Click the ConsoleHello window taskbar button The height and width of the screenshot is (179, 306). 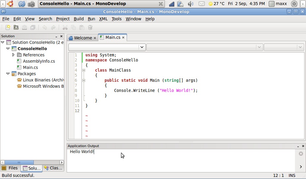pyautogui.click(x=101, y=4)
